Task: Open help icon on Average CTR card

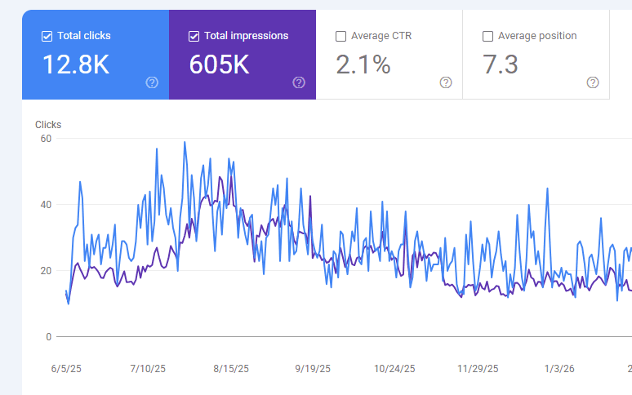Action: 446,82
